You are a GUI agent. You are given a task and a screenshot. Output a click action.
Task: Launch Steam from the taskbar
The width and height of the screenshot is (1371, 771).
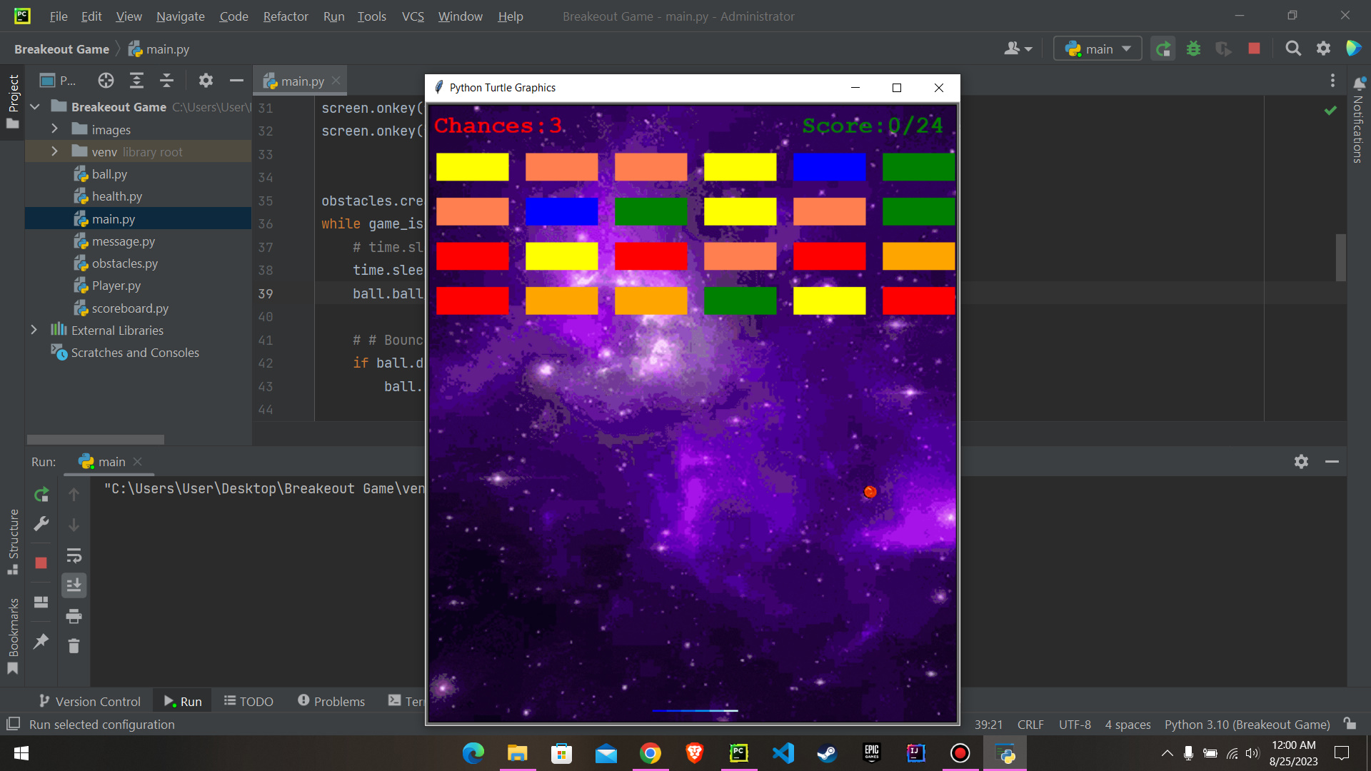827,753
